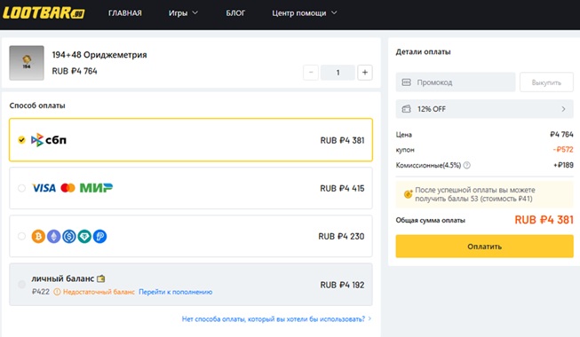Viewport: 580px width, 337px height.
Task: Click the Ориджеметрия product thumbnail
Action: point(27,63)
